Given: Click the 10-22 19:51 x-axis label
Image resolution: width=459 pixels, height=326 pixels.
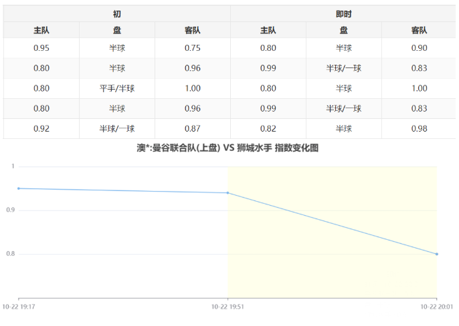Looking at the screenshot, I should 228,307.
